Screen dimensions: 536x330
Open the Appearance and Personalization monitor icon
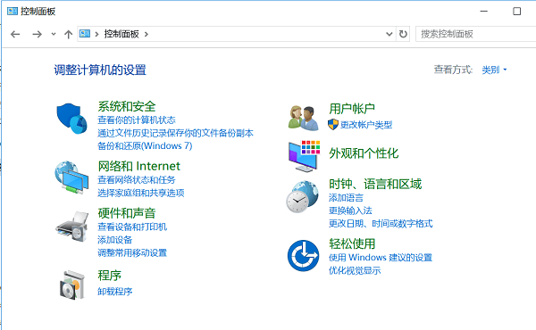(304, 155)
